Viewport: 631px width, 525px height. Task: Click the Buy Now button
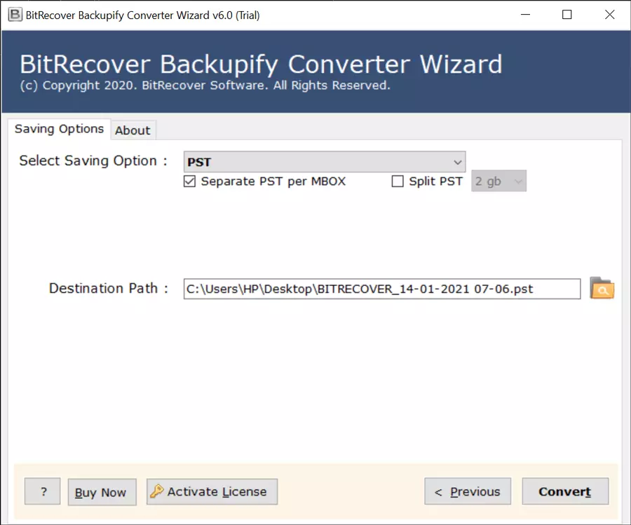click(x=102, y=492)
